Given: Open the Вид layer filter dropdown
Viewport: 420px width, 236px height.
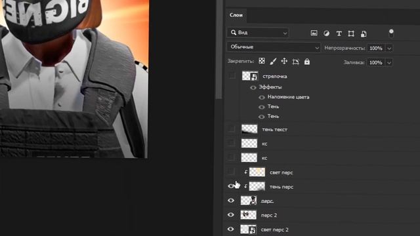Looking at the screenshot, I should tap(258, 33).
